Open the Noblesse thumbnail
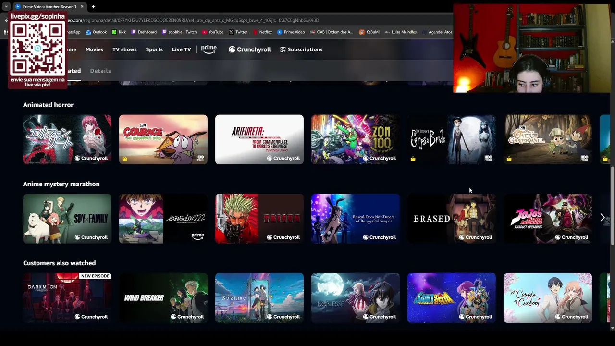This screenshot has width=615, height=346. (356, 298)
